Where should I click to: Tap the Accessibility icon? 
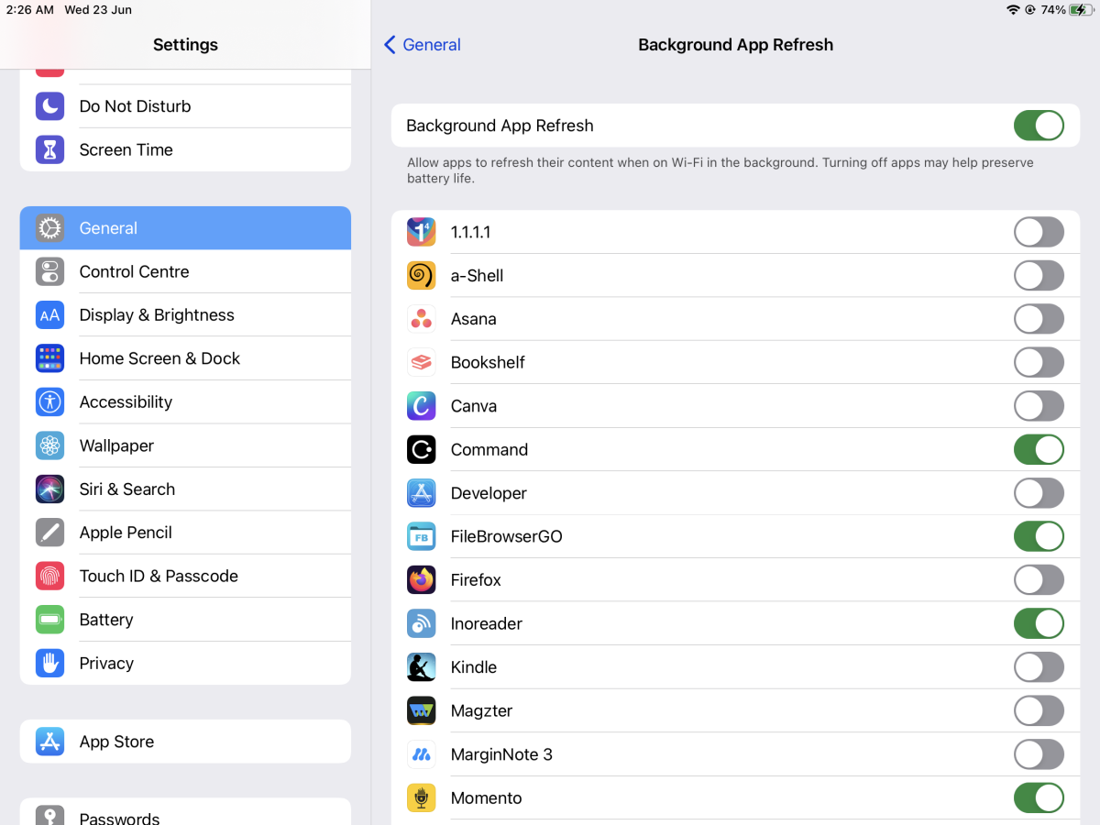(x=50, y=401)
